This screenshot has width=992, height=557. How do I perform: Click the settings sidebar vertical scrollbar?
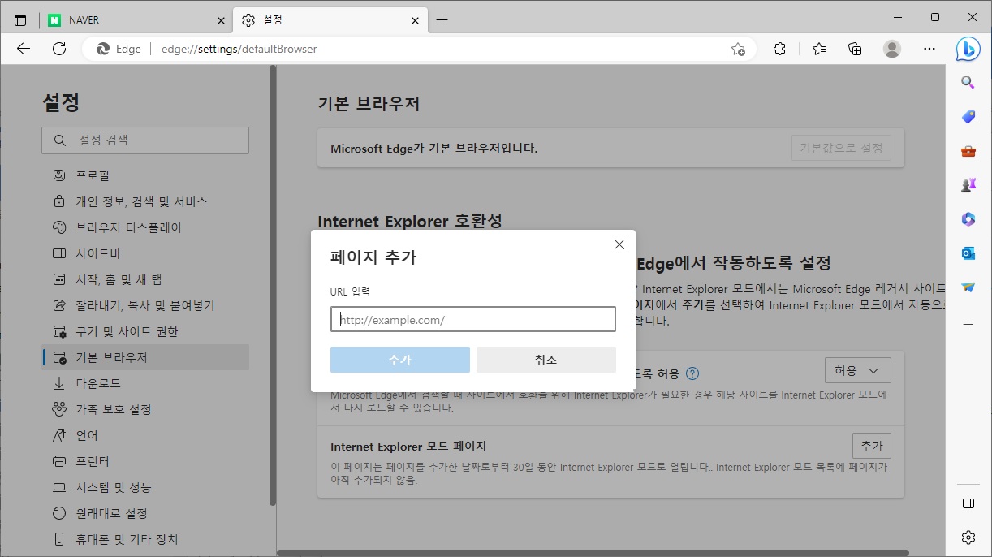point(273,286)
